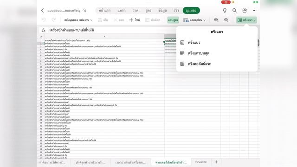
Task: Click the เก็บ (Keep) sheet view button
Action: (103, 20)
